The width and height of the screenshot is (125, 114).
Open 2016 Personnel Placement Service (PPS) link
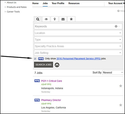click(x=78, y=59)
